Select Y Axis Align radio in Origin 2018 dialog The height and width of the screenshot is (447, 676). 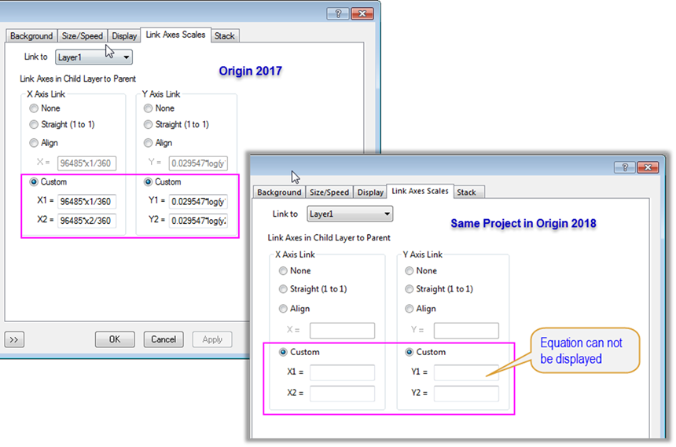(409, 309)
